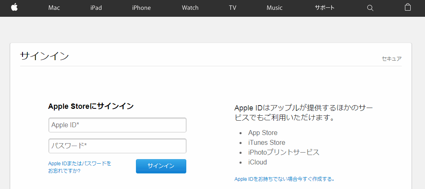425x189 pixels.
Task: Open the Watch navigation item
Action: (x=190, y=8)
